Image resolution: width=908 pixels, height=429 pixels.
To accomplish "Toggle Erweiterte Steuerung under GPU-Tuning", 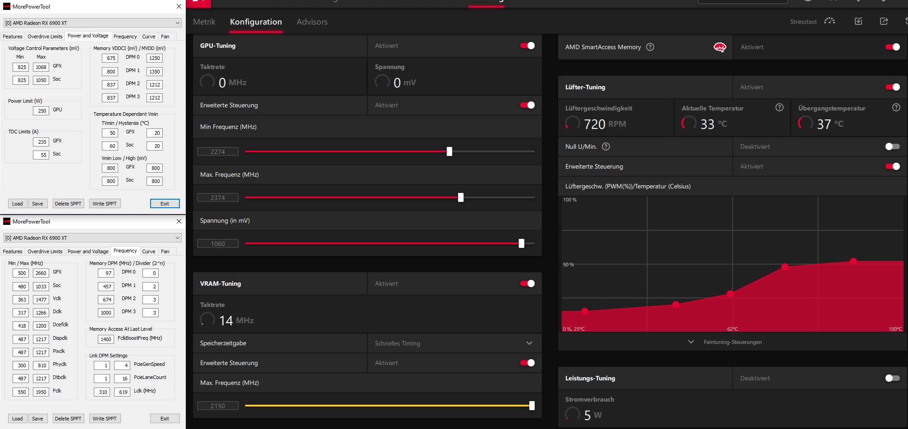I will pos(527,105).
